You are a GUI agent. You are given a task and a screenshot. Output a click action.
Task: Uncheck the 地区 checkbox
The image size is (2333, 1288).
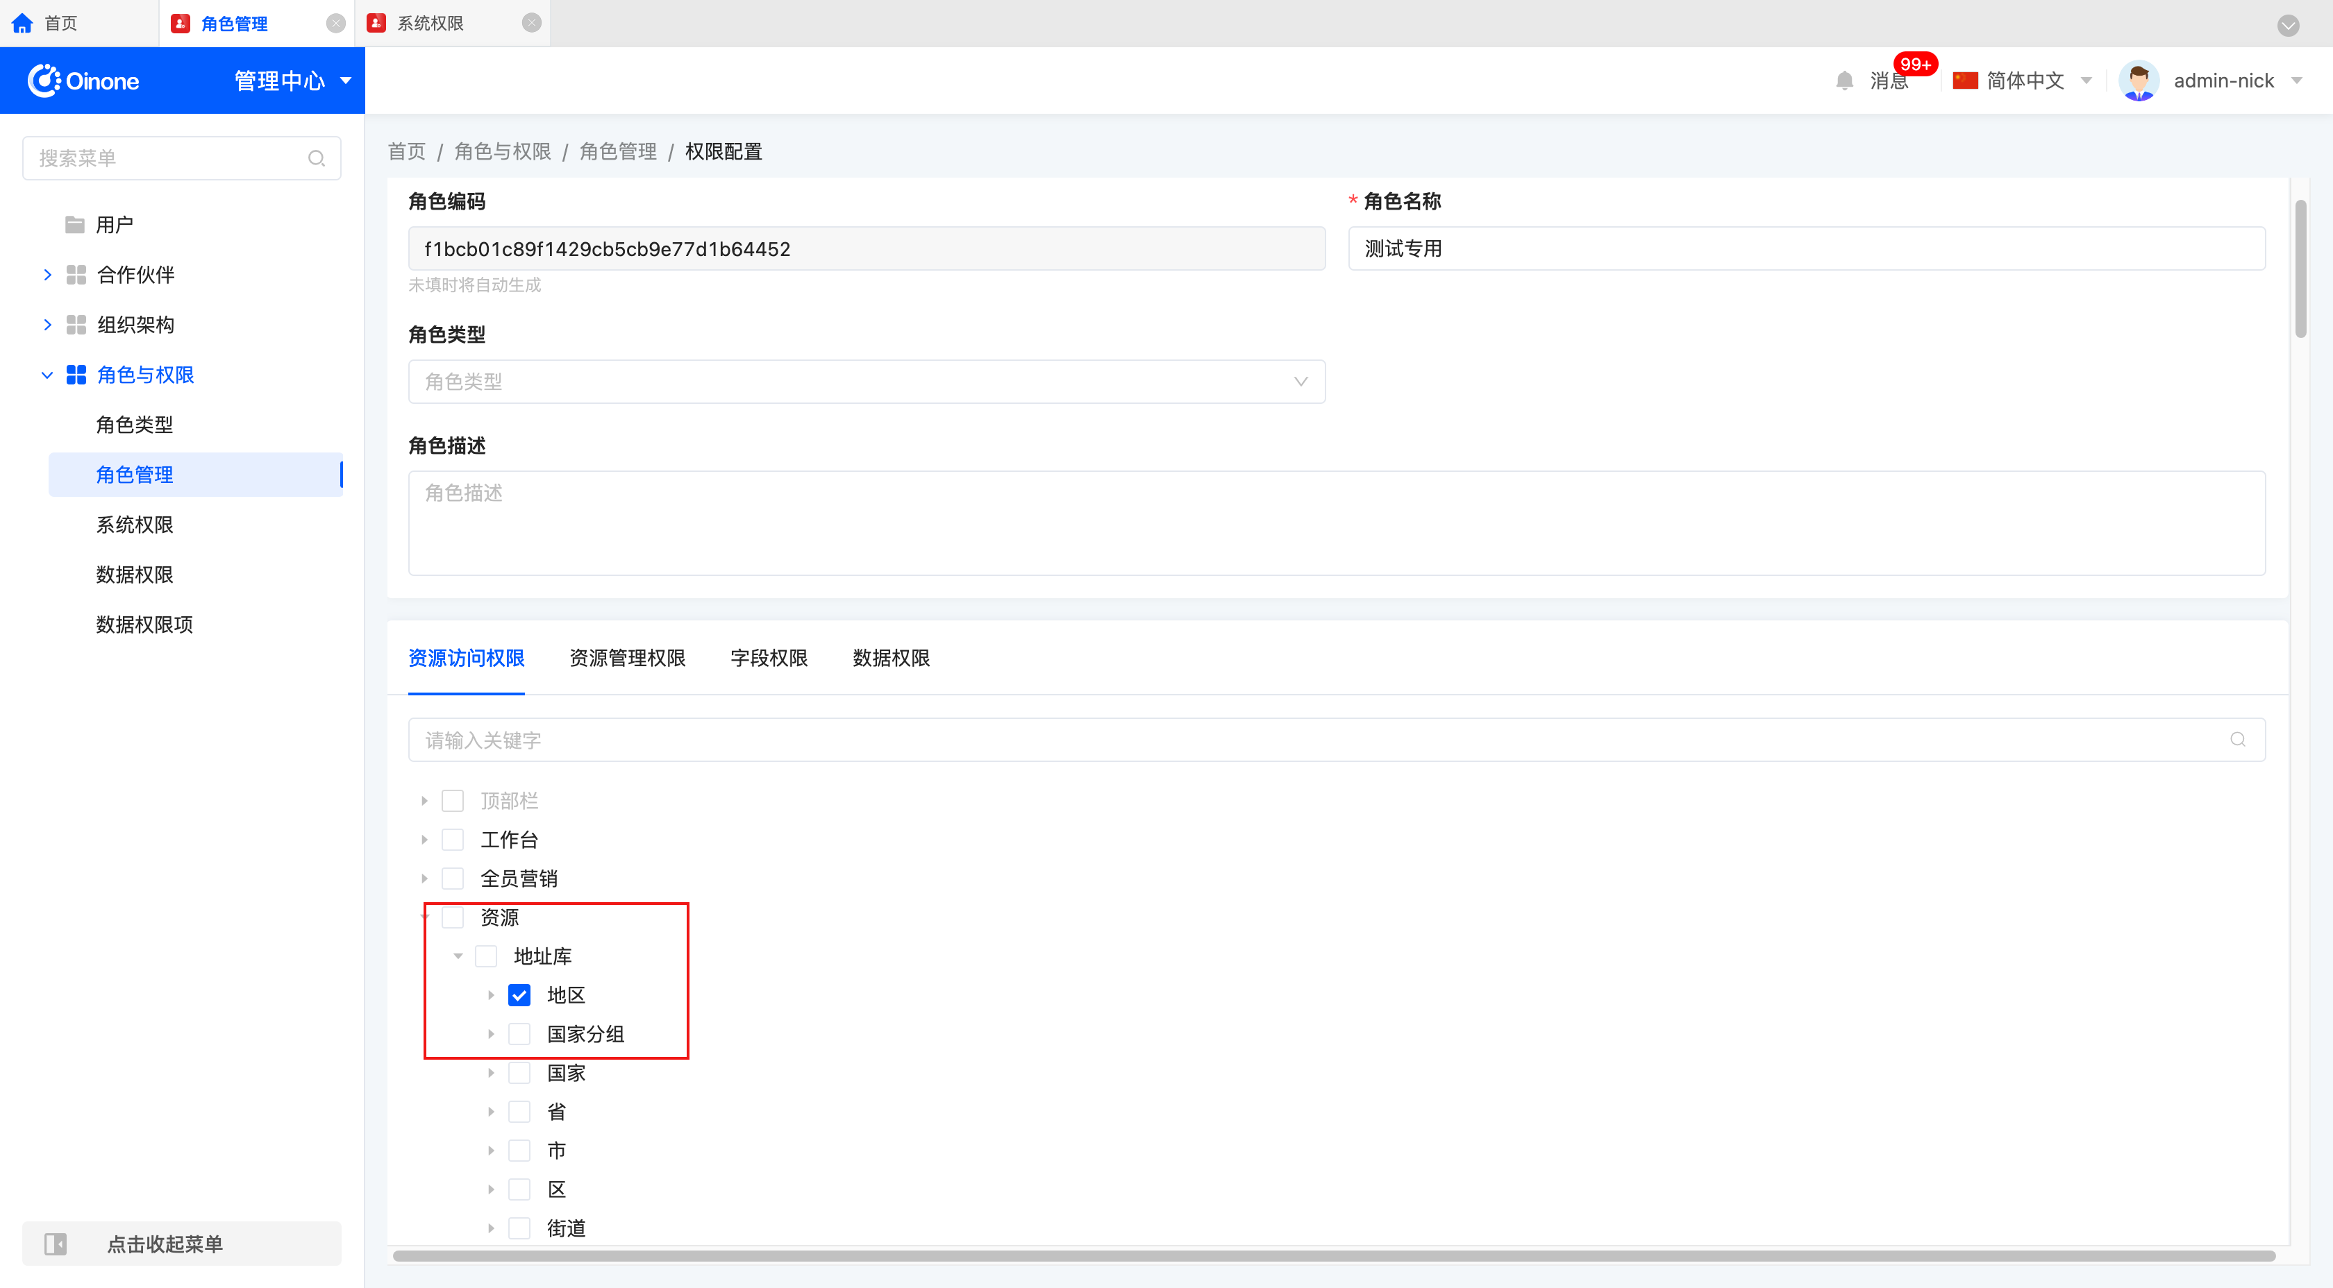click(x=519, y=994)
